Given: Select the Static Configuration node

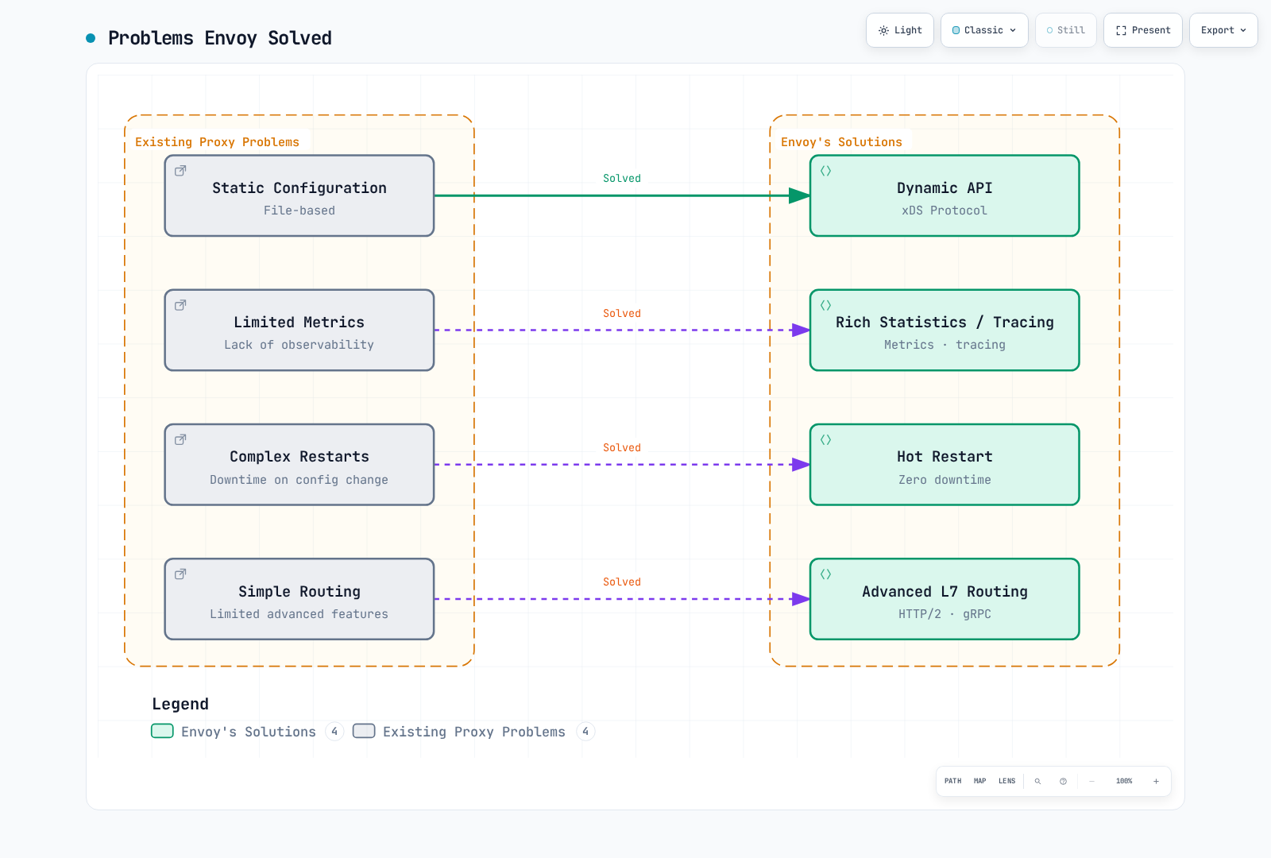Looking at the screenshot, I should pyautogui.click(x=299, y=195).
